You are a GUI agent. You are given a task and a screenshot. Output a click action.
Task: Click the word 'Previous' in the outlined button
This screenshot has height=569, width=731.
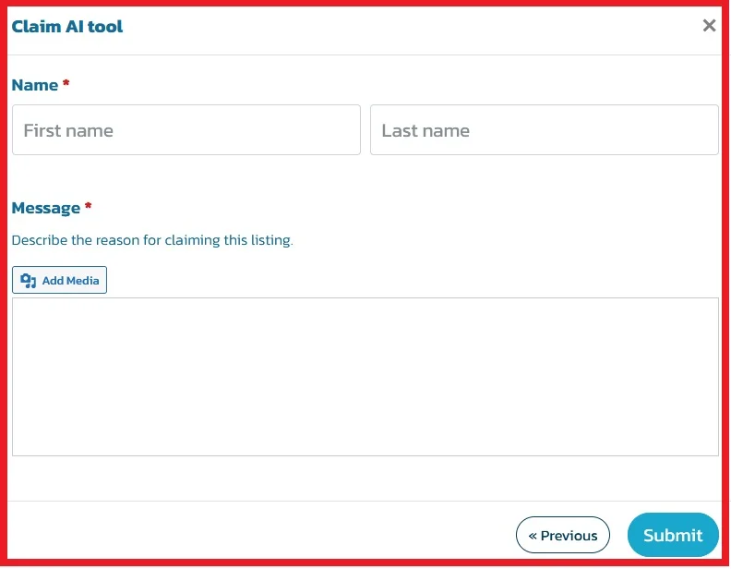coord(569,536)
